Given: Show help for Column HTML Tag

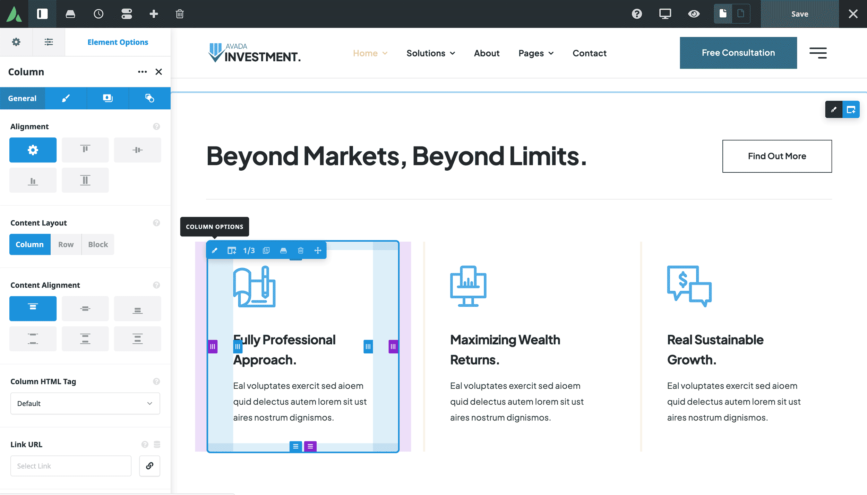Looking at the screenshot, I should click(156, 381).
